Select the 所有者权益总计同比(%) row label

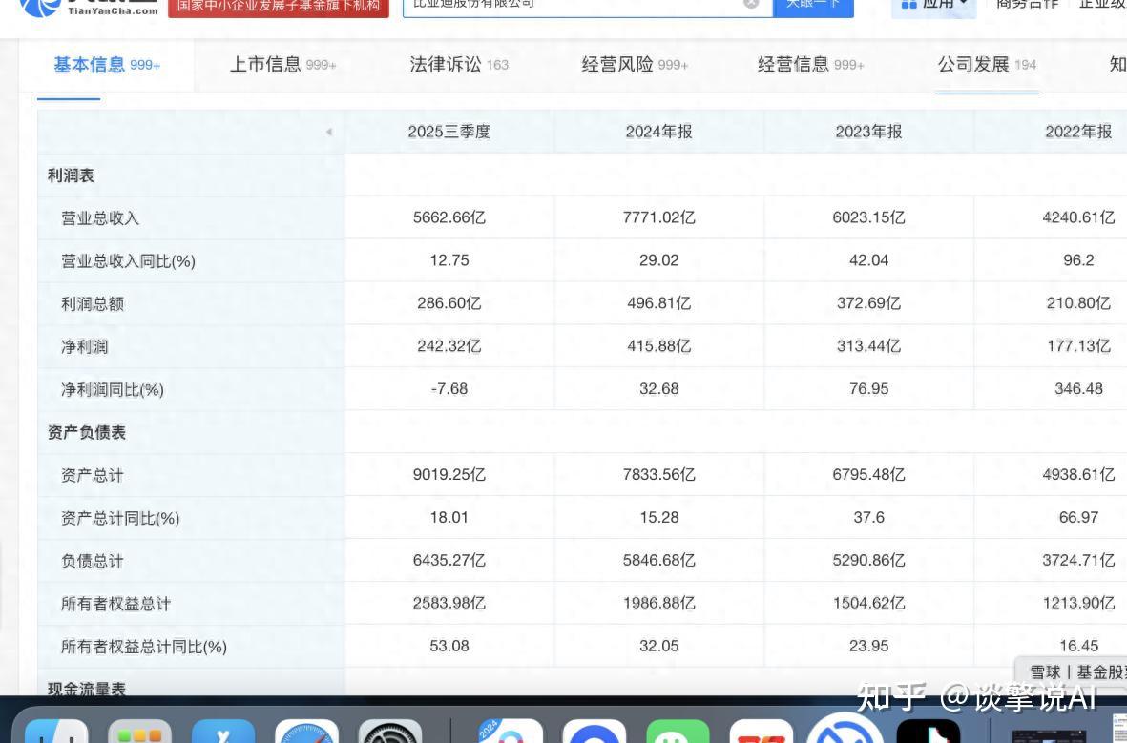click(144, 647)
